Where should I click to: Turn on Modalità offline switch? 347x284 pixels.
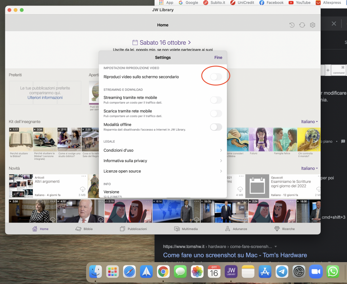click(x=216, y=127)
